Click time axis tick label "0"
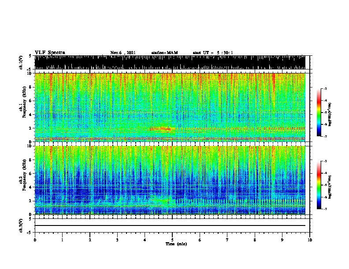Screen dimensions: 349x269 [35, 240]
